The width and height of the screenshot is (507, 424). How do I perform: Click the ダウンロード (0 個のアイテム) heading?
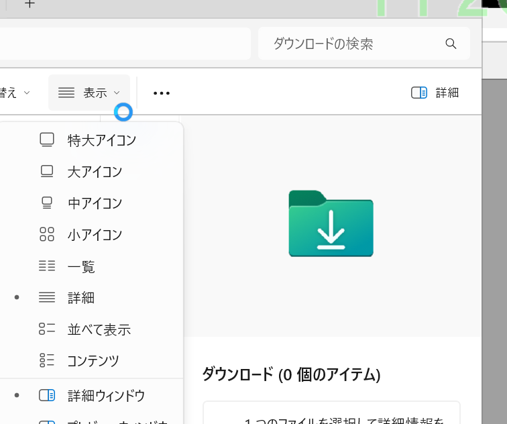[x=291, y=374]
